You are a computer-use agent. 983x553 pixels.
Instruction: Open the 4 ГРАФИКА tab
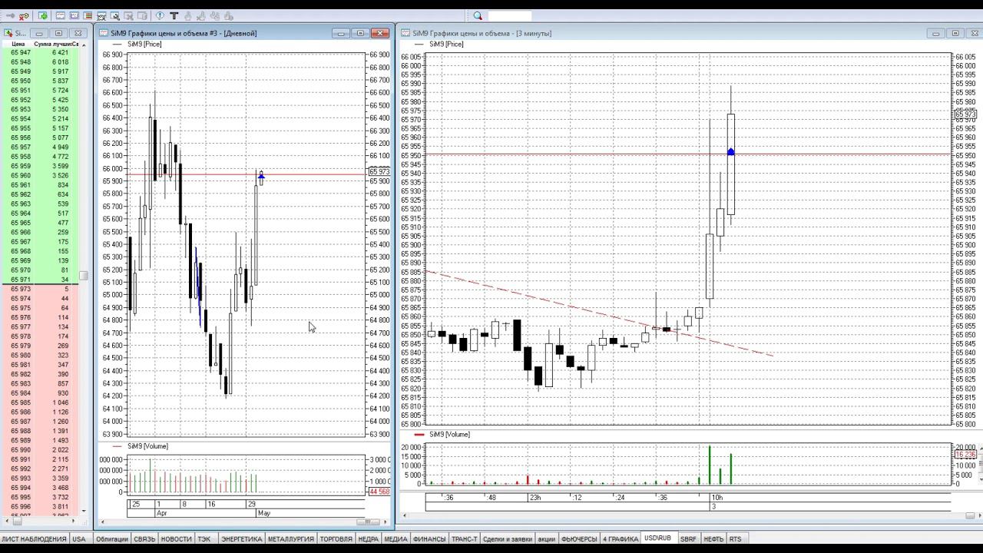(621, 539)
